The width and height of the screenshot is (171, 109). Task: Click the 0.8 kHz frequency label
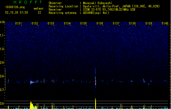(x=2, y=76)
